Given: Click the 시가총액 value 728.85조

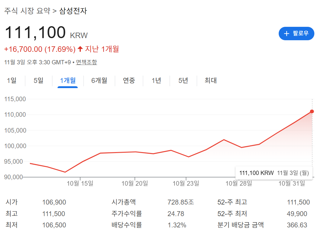Looking at the screenshot, I should (181, 202).
